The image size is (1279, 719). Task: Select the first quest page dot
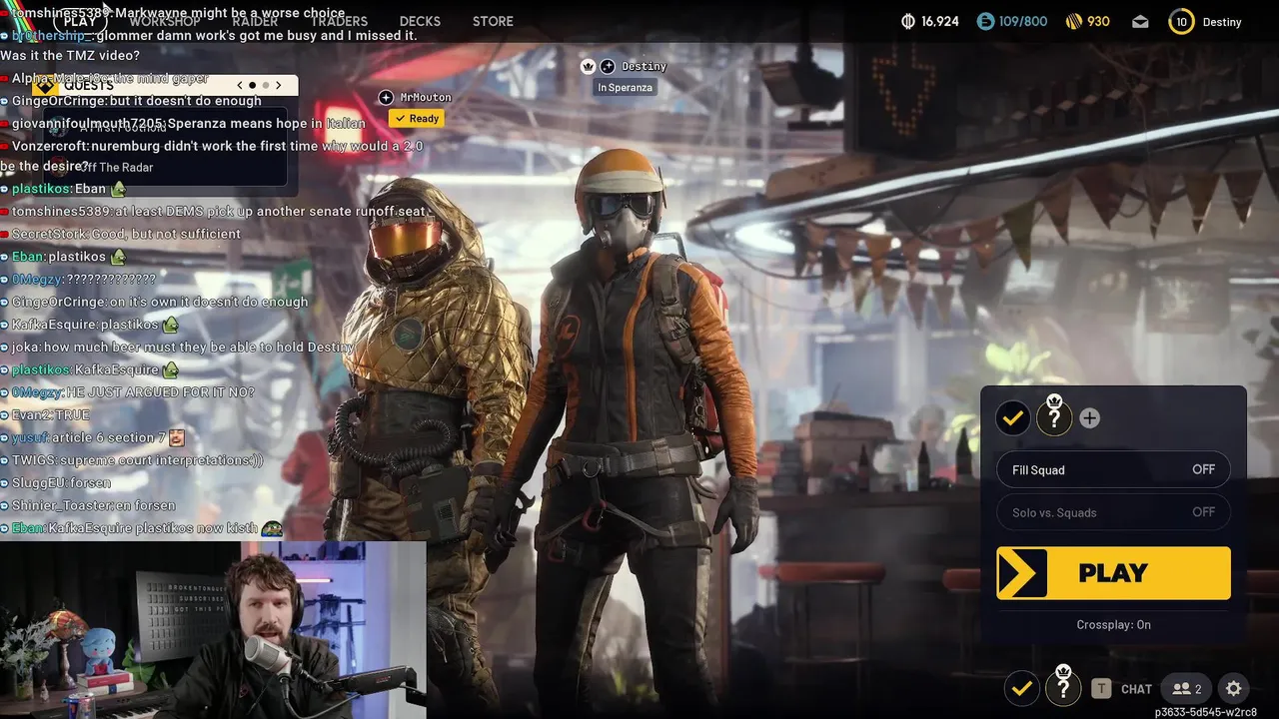coord(252,85)
